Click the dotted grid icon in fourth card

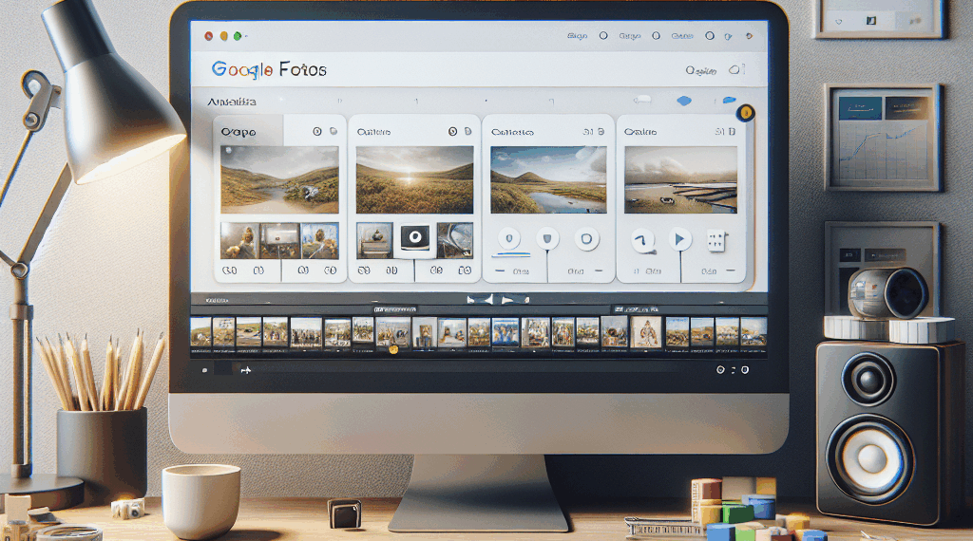[x=716, y=241]
